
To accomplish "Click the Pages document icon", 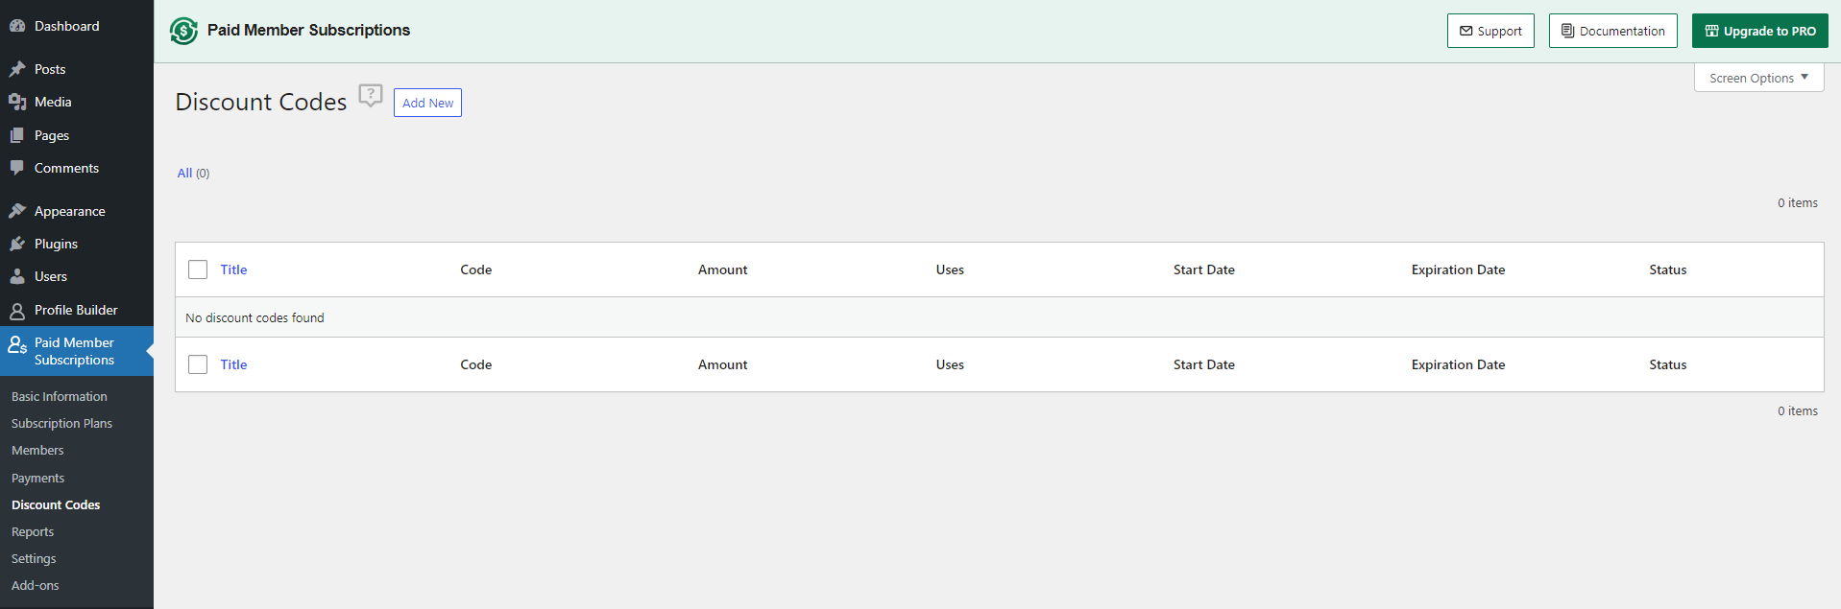I will point(17,135).
